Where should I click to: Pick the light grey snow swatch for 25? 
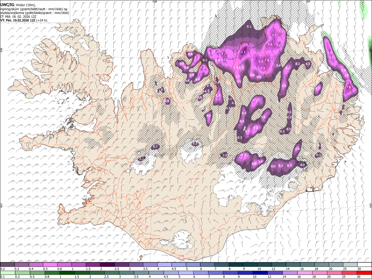pyautogui.click(x=350, y=265)
